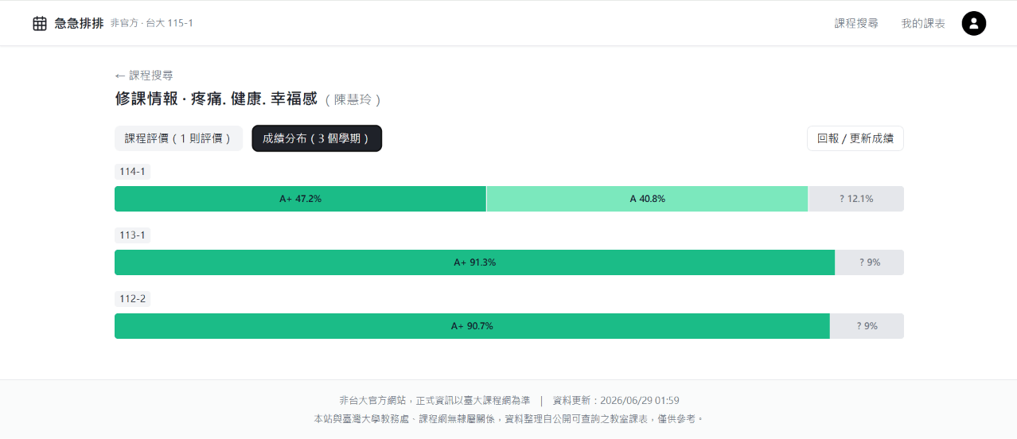Viewport: 1017px width, 439px height.
Task: Click the 113-1 semester label
Action: [132, 235]
